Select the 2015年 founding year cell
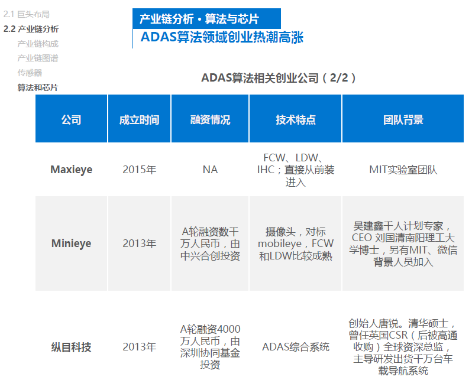The width and height of the screenshot is (472, 380). click(x=140, y=170)
